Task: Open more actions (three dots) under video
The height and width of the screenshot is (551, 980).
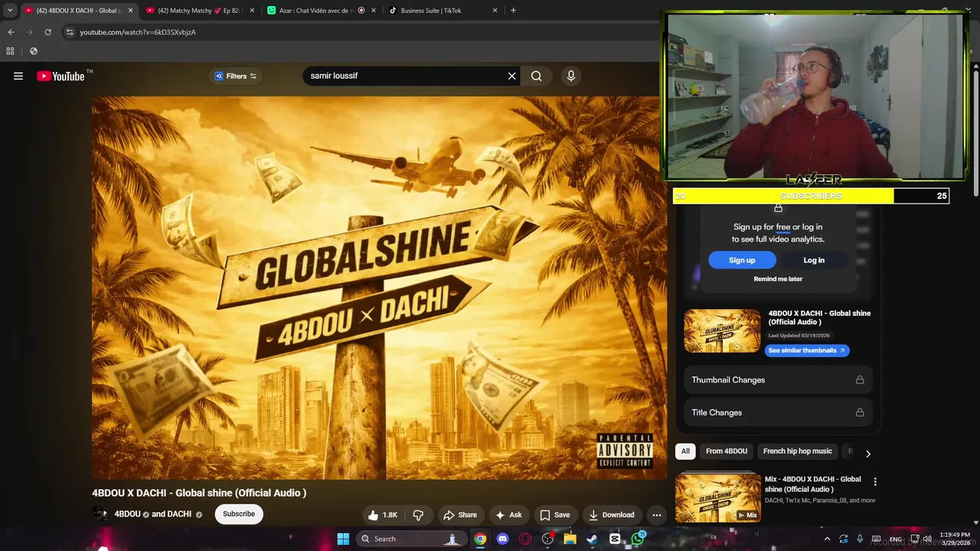Action: 656,515
